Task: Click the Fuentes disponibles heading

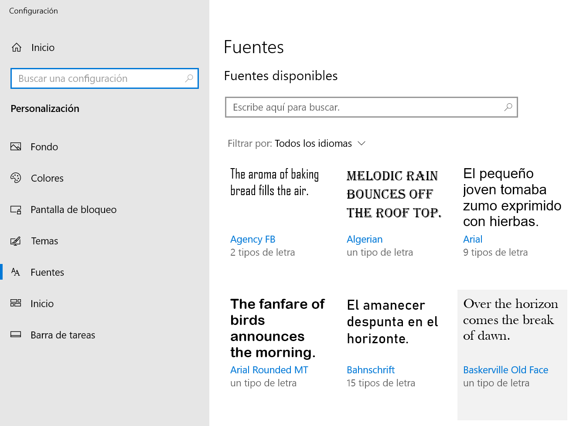Action: pyautogui.click(x=281, y=76)
